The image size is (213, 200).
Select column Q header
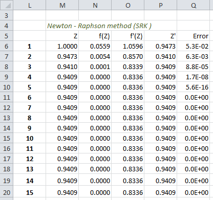[194, 5]
